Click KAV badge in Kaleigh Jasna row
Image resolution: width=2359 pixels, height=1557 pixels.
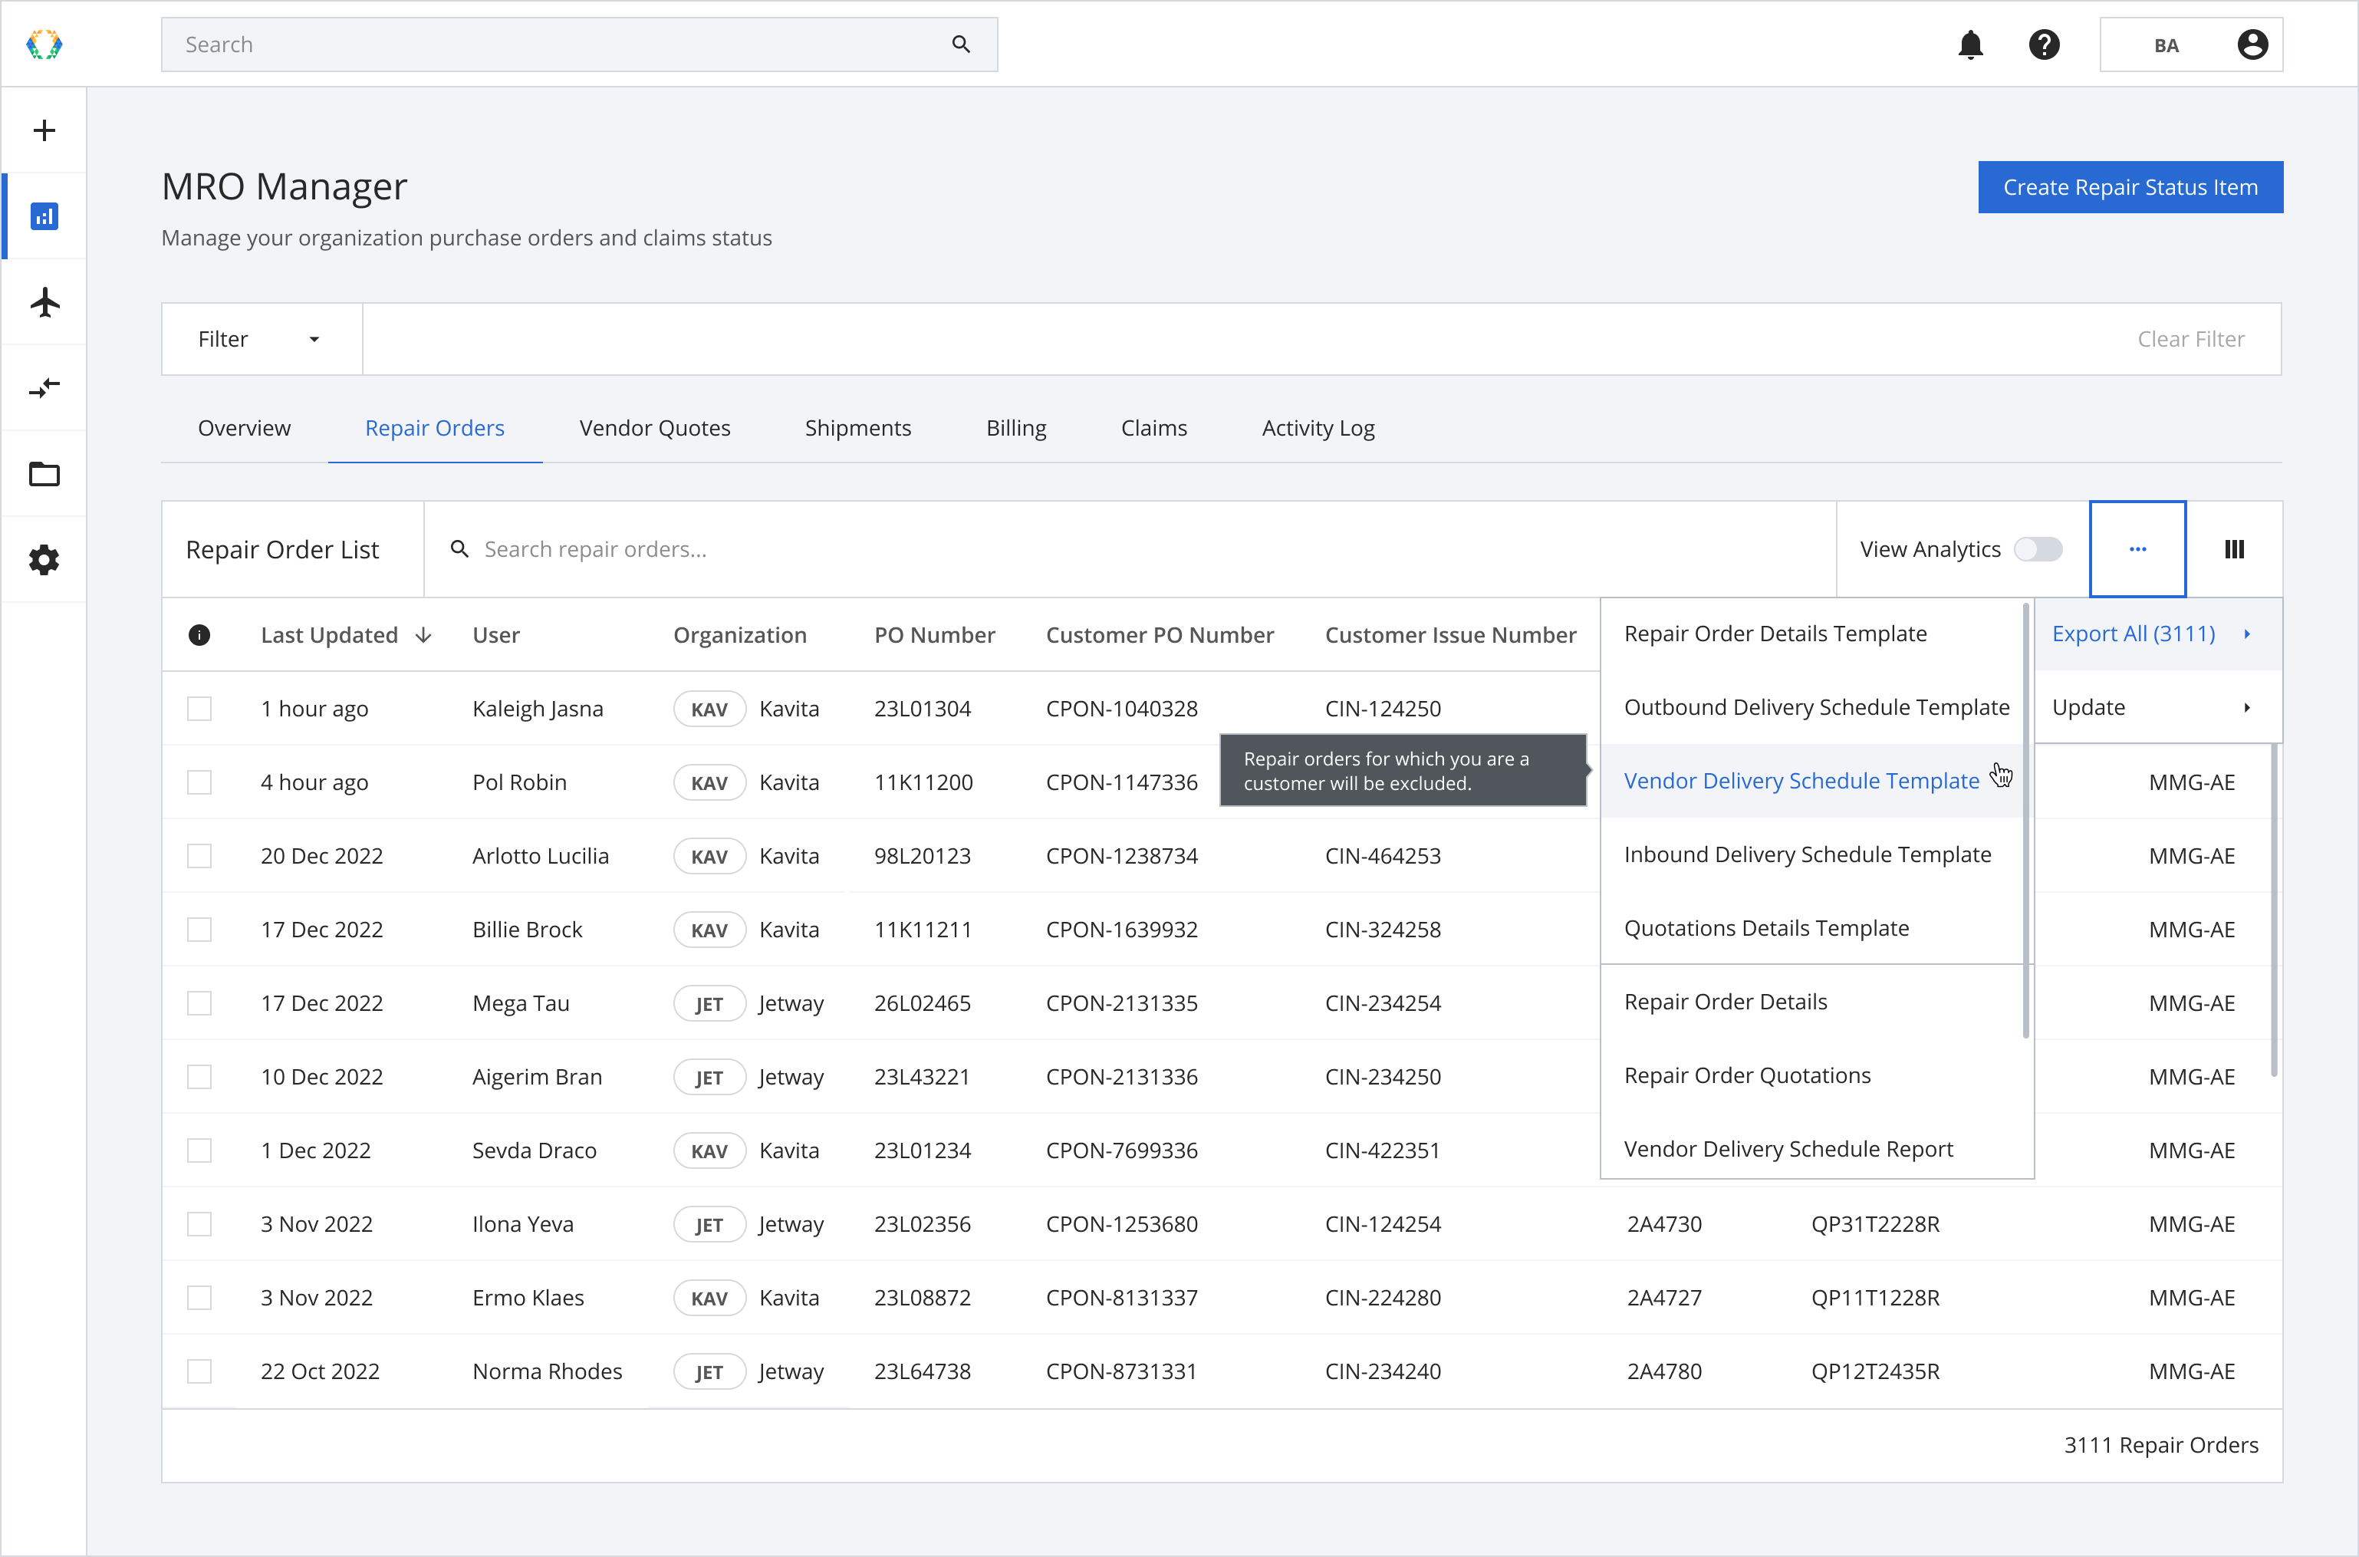point(709,709)
